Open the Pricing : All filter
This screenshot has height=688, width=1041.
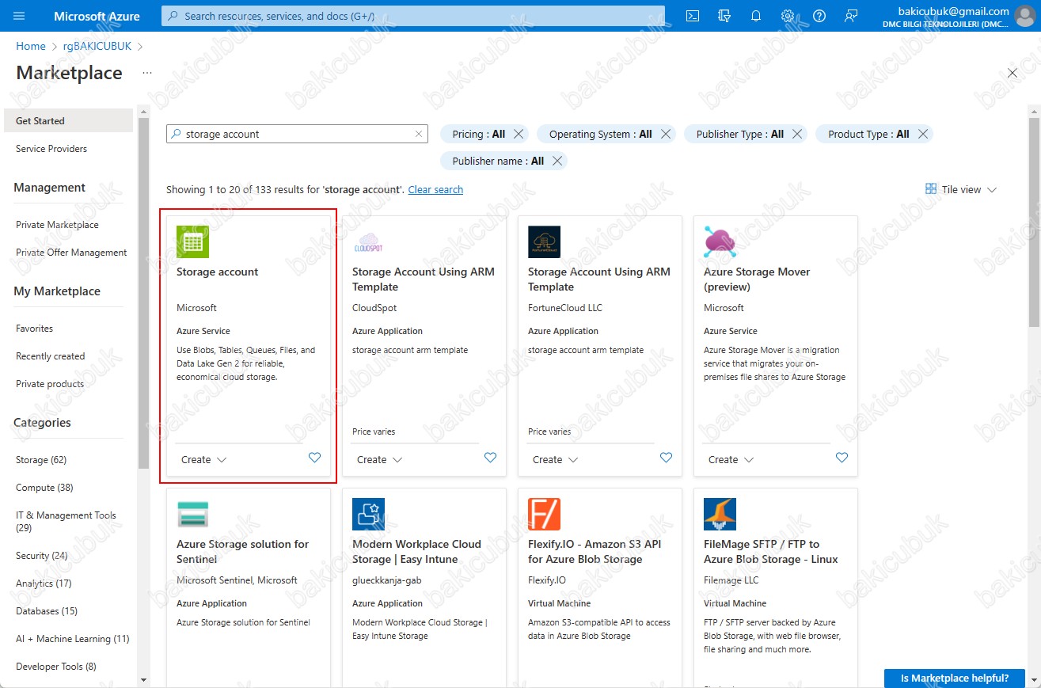click(x=478, y=134)
